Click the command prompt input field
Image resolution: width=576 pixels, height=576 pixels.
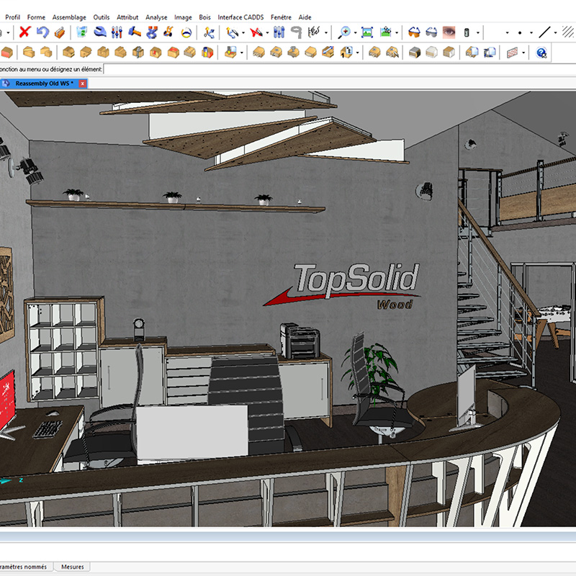point(340,69)
